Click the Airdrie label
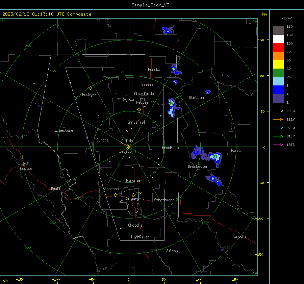The width and height of the screenshot is (304, 284). point(133,180)
